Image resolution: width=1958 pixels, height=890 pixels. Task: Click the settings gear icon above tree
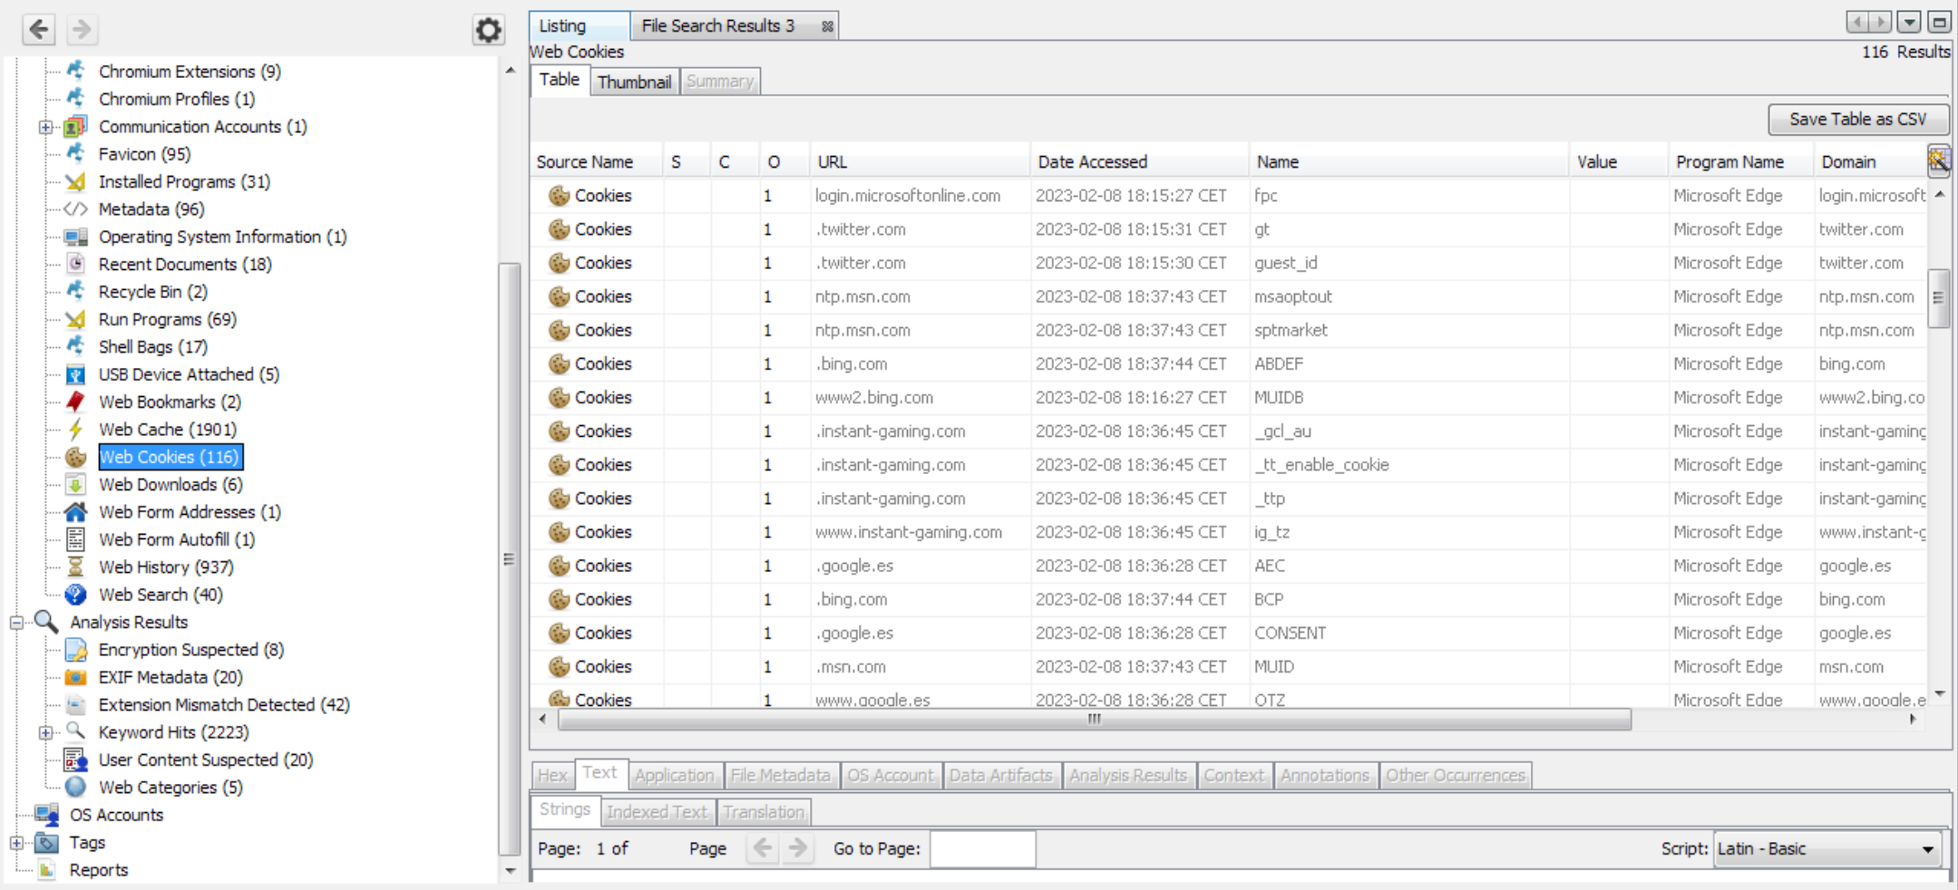click(x=488, y=30)
